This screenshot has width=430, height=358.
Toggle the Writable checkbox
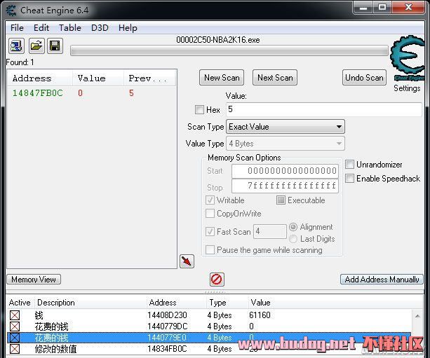click(x=210, y=200)
